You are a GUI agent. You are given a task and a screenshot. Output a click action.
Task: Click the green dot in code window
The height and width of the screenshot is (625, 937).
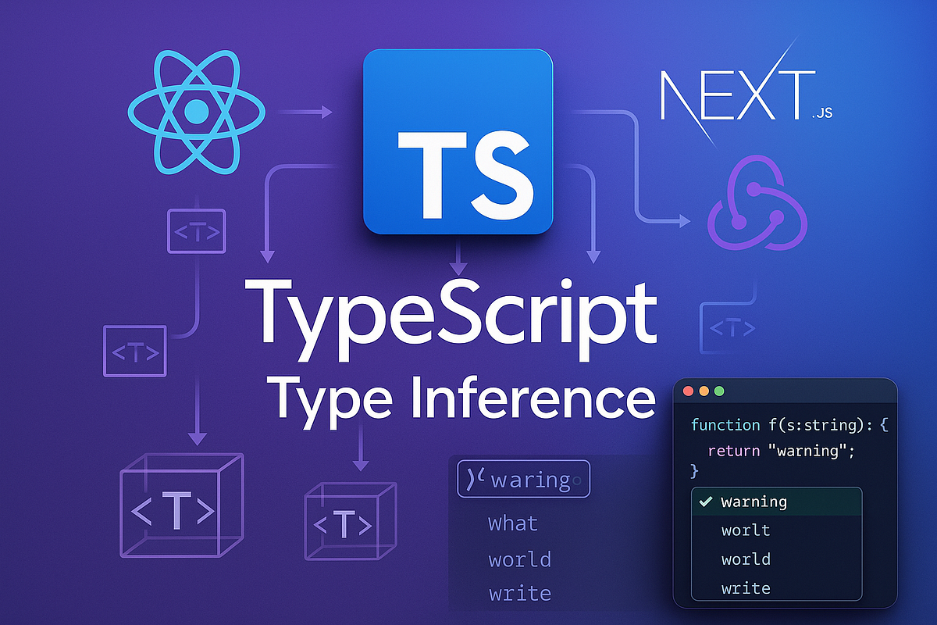pos(720,391)
